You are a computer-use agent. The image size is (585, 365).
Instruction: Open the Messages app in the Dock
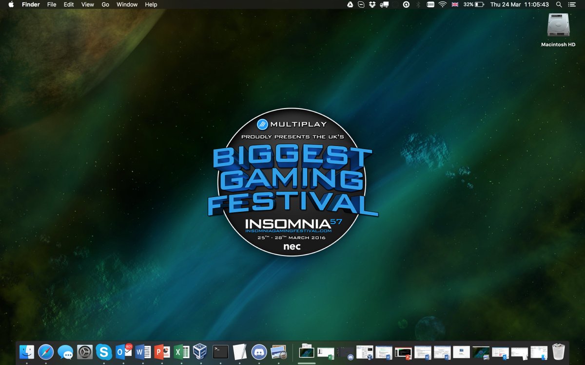[x=65, y=351]
